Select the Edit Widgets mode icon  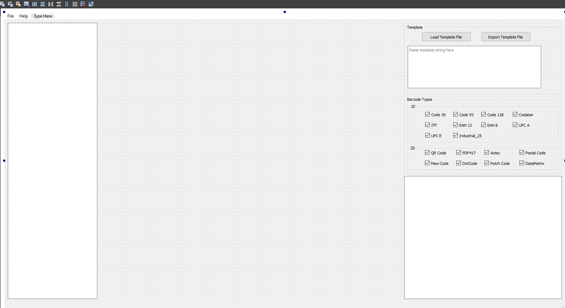tap(2, 4)
